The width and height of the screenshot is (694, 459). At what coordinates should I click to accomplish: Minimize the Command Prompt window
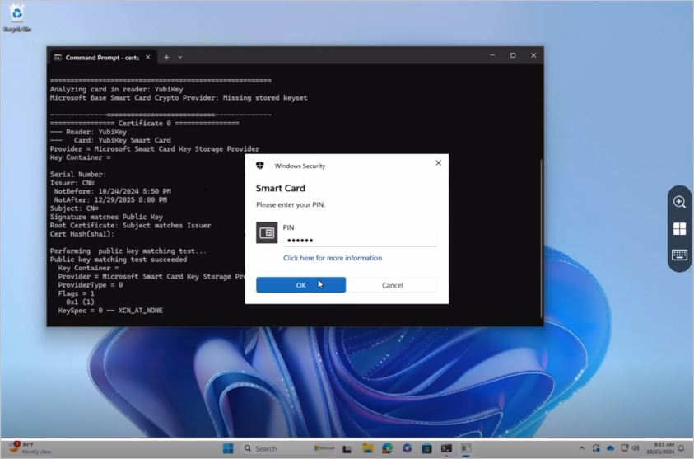[492, 55]
